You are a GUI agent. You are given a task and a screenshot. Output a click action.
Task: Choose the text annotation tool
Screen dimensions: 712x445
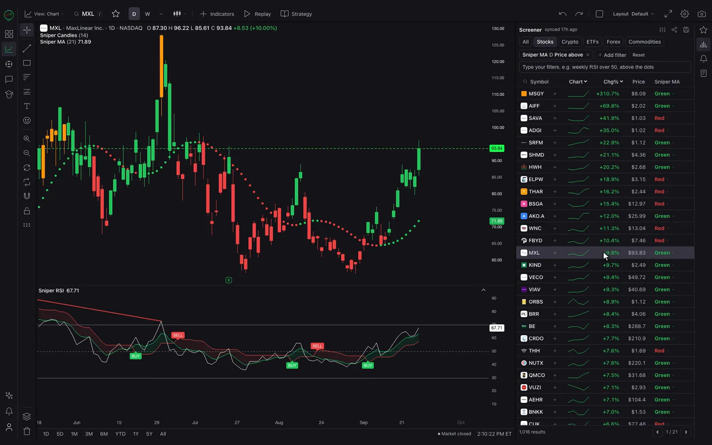tap(27, 106)
